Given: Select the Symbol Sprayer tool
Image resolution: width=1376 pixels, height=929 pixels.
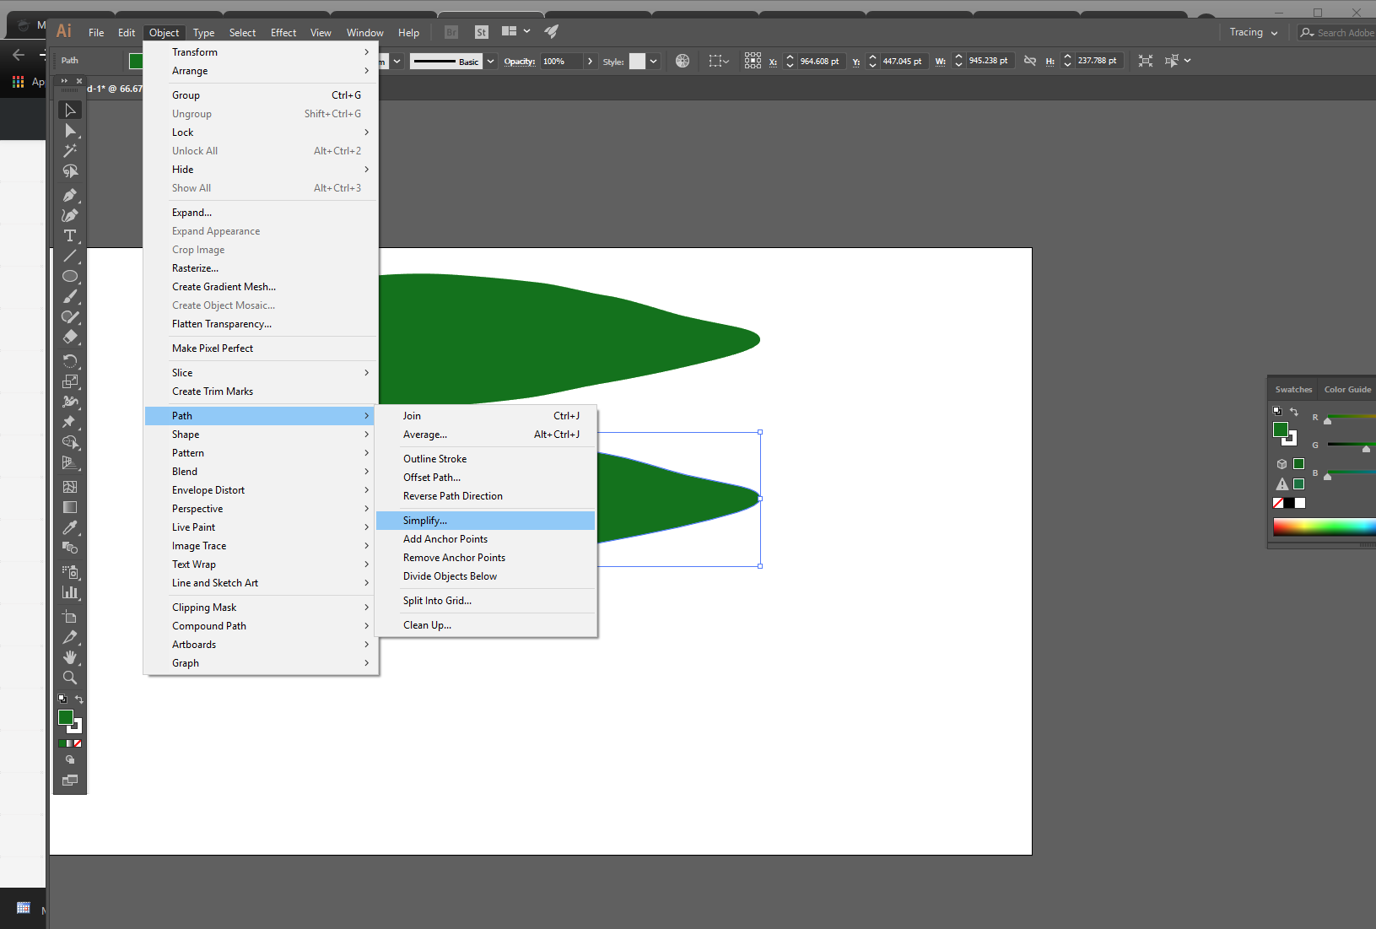Looking at the screenshot, I should pos(70,572).
